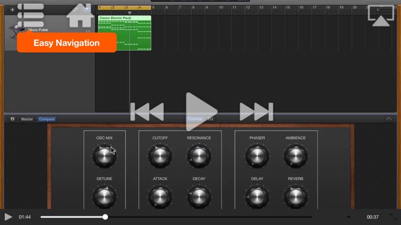Tap the AirPlay icon

pyautogui.click(x=381, y=16)
